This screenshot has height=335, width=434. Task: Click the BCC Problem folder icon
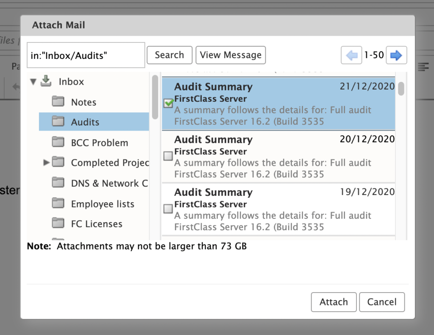(58, 142)
